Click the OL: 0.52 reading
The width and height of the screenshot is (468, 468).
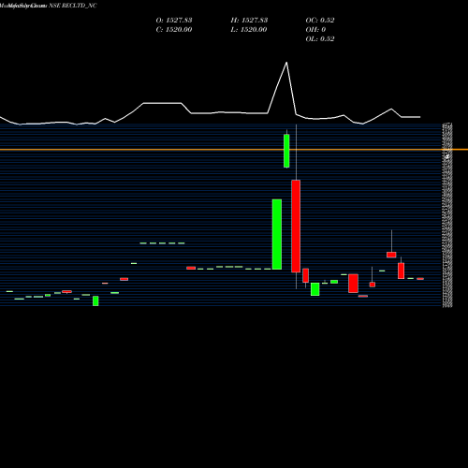pyautogui.click(x=320, y=39)
